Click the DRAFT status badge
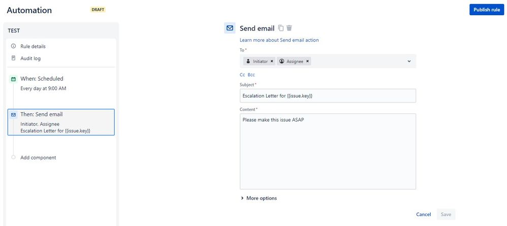The width and height of the screenshot is (507, 226). tap(98, 10)
